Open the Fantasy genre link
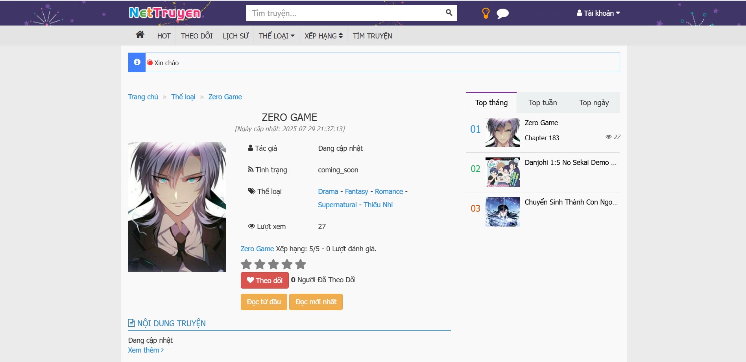Viewport: 746px width, 362px height. tap(356, 192)
